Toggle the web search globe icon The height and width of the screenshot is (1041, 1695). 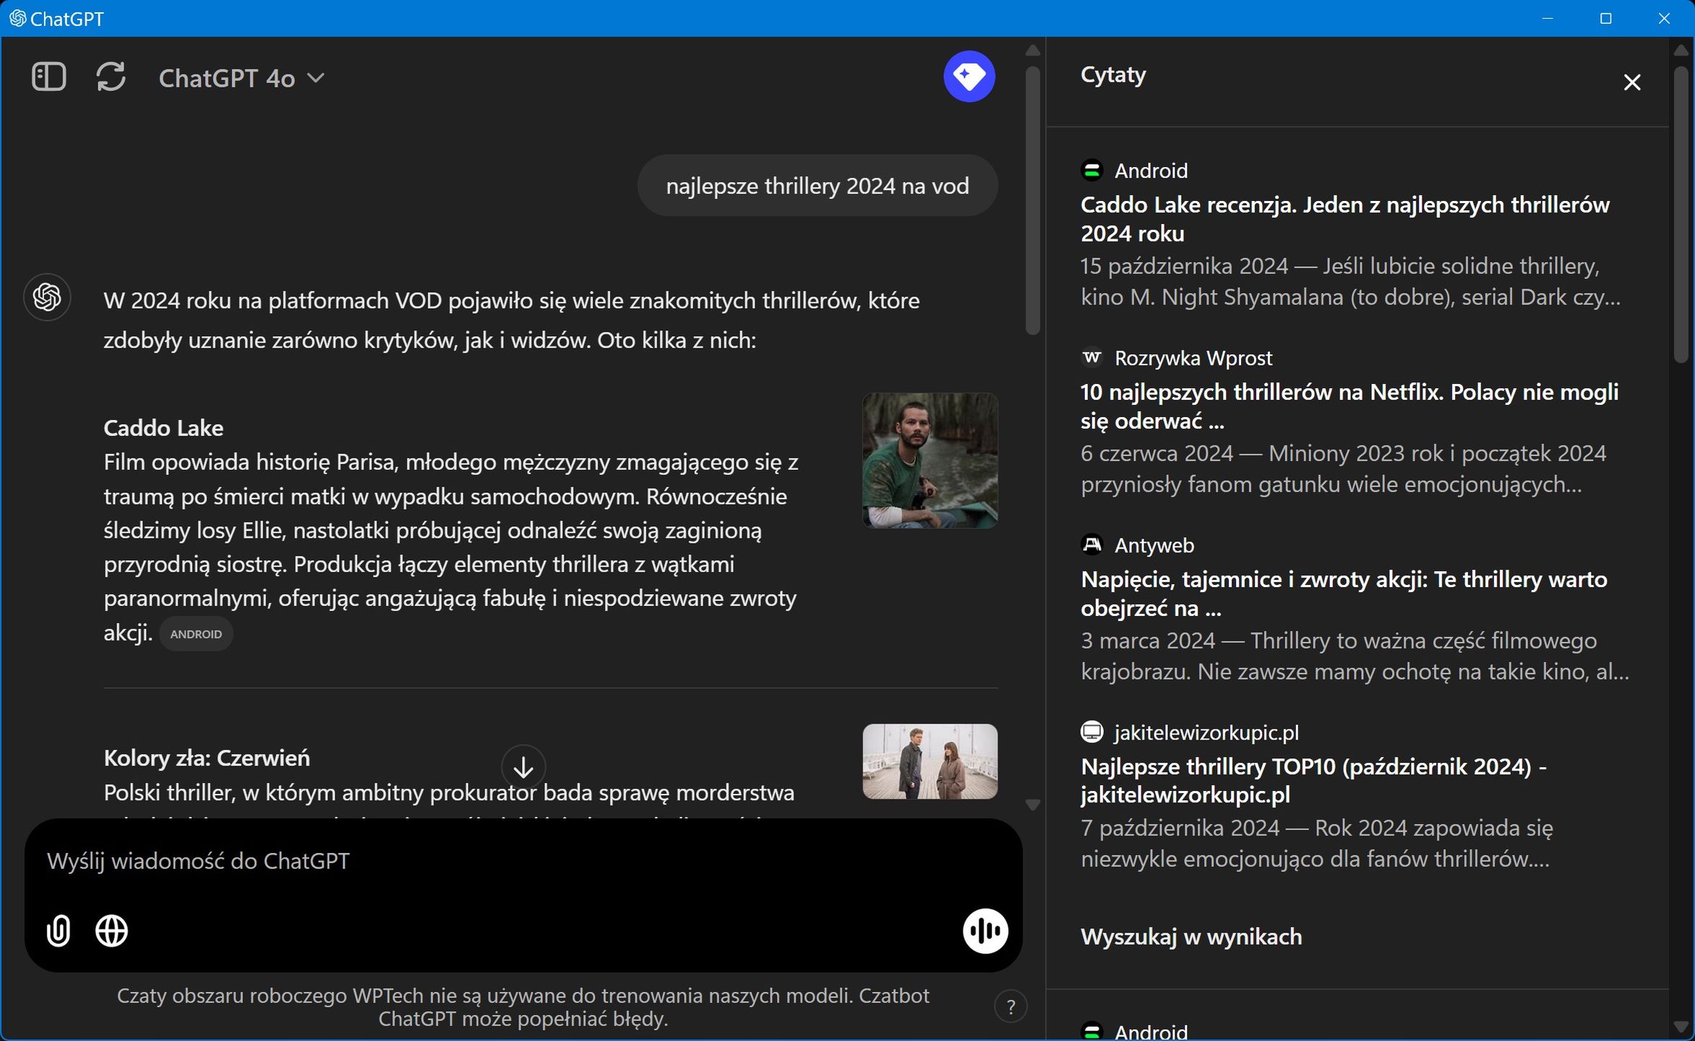pyautogui.click(x=111, y=930)
